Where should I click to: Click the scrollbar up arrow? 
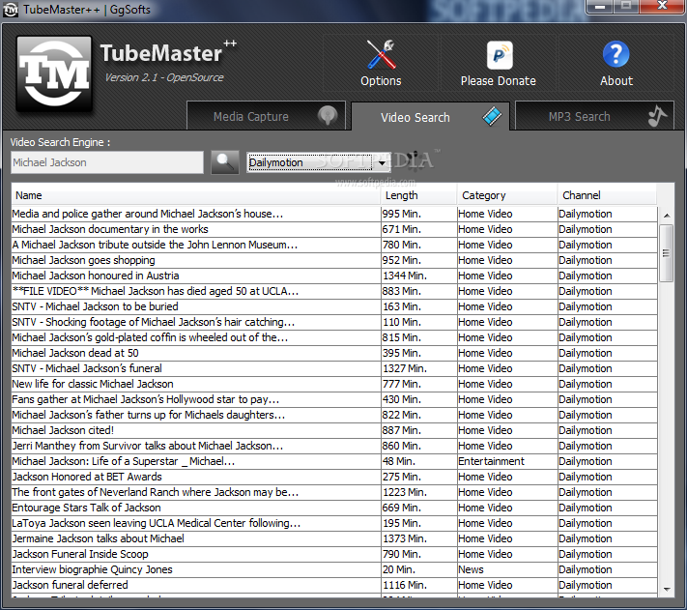tap(667, 216)
